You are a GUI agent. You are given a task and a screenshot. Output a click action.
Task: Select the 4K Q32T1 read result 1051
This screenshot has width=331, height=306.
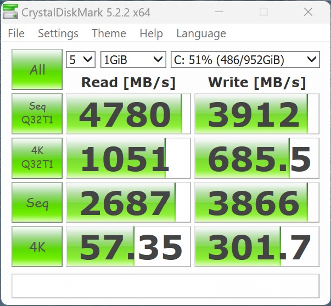coord(128,158)
